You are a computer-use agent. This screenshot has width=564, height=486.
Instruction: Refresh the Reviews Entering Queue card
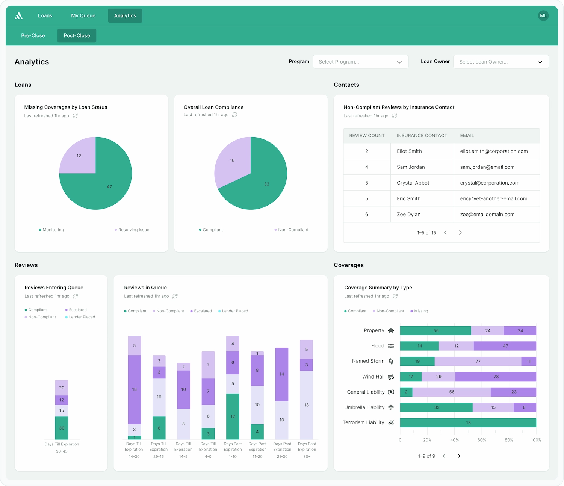click(76, 296)
